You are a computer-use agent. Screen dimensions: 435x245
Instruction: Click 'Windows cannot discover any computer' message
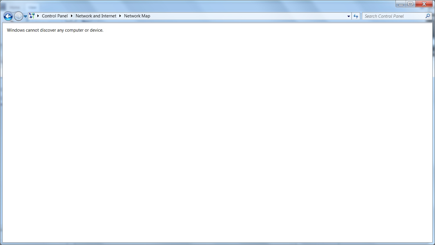tap(55, 30)
